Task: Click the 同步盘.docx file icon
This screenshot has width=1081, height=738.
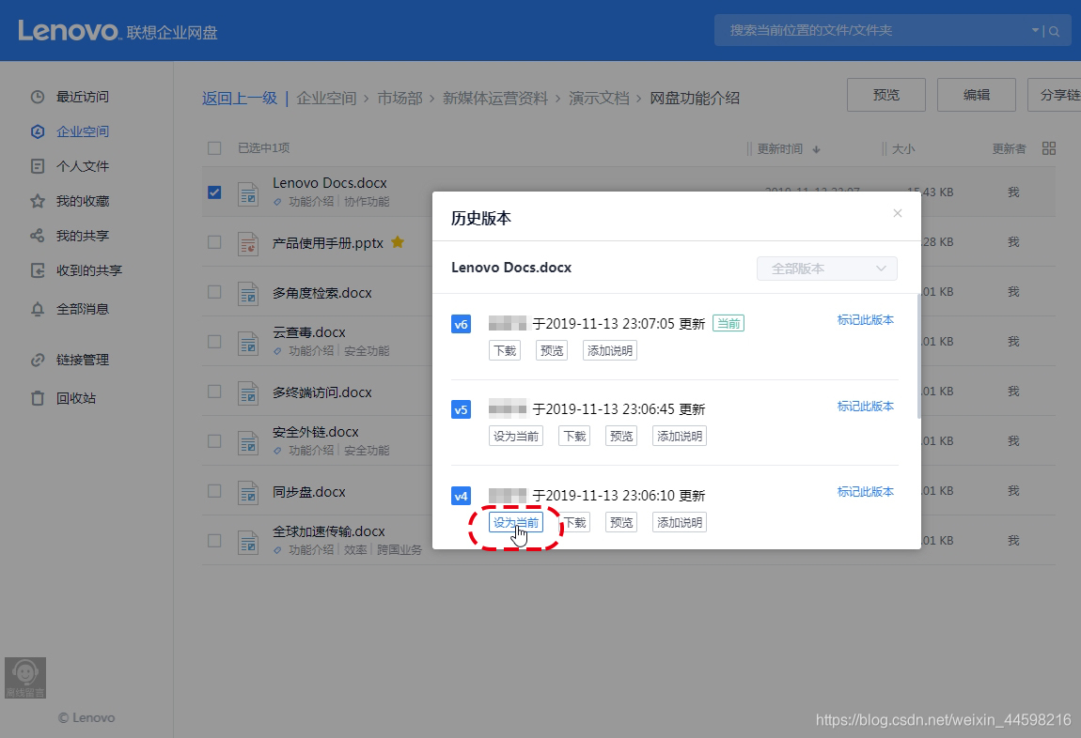Action: (248, 492)
